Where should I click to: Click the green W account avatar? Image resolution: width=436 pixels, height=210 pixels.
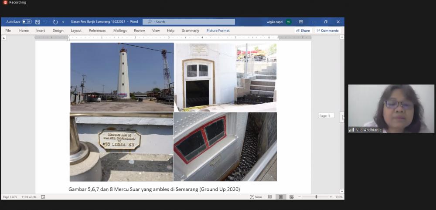(289, 22)
